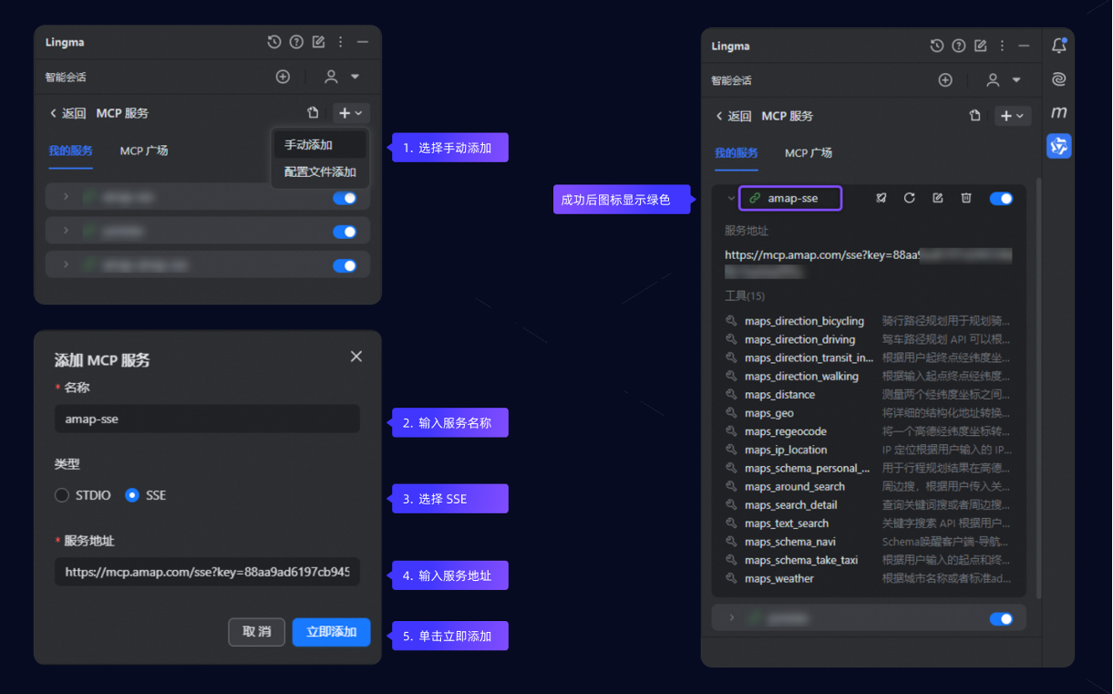Click the 名称 field containing amap-sse

(207, 420)
